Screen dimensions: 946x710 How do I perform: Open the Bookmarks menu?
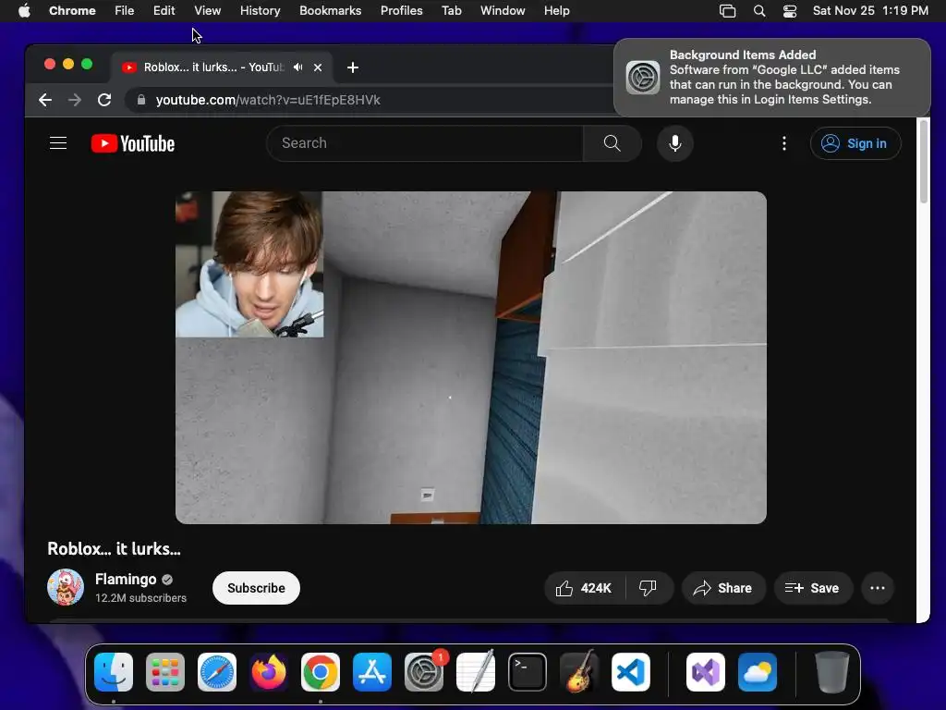pos(330,10)
